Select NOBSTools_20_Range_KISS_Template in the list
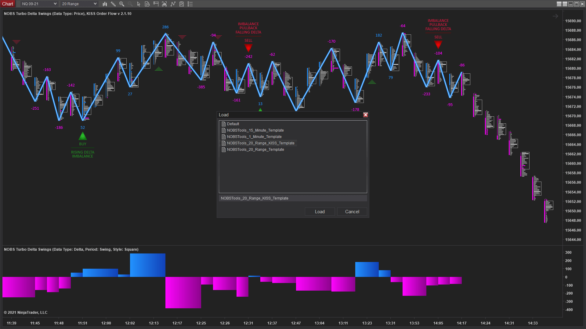 click(258, 143)
